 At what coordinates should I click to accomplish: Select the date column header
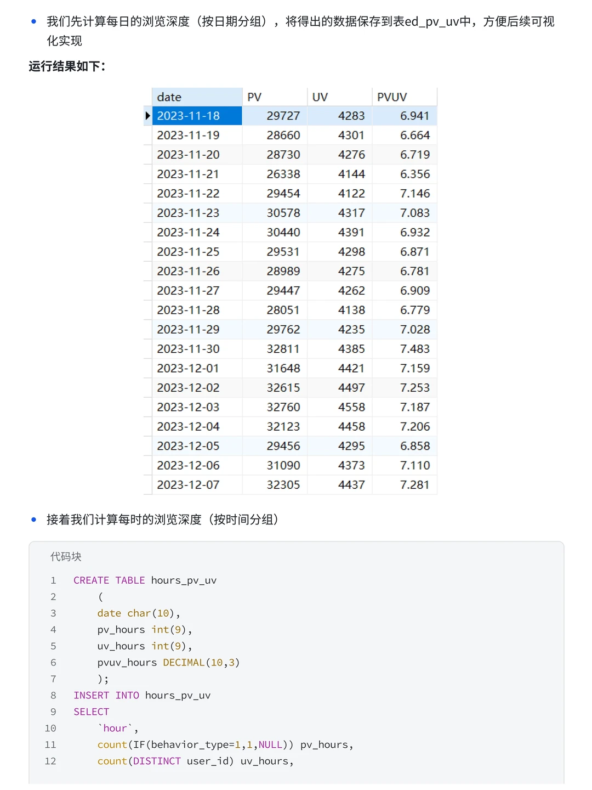197,97
